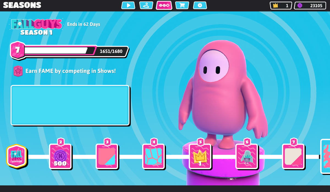Select level 6 costume reward
This screenshot has width=330, height=192.
[247, 156]
